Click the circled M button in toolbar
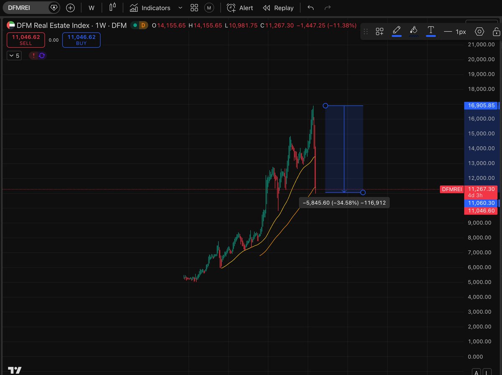Screen dimensions: 502x375 pos(209,8)
